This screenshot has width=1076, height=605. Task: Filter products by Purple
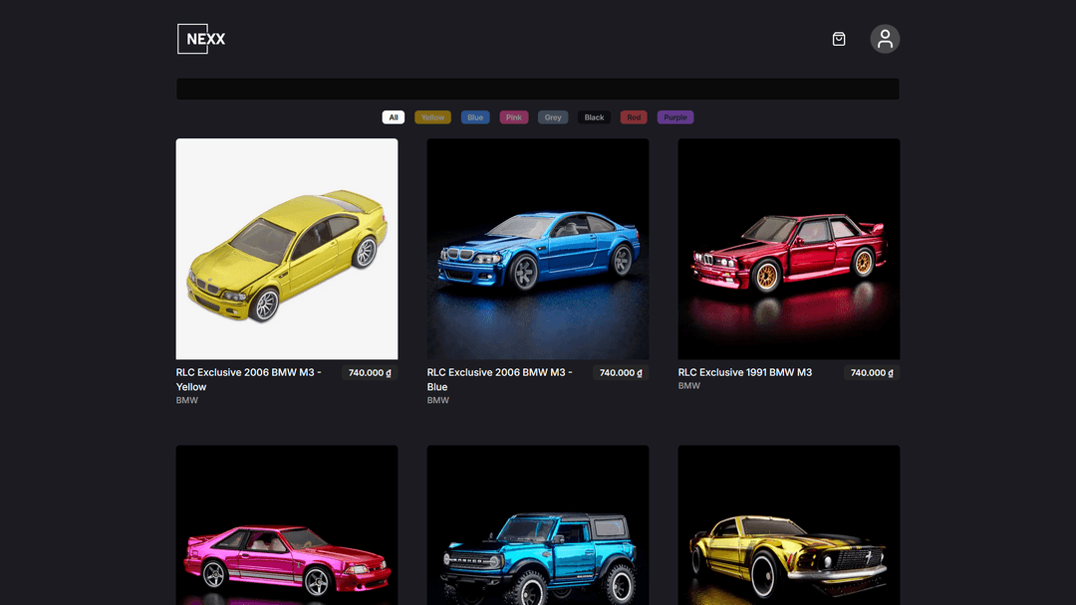[x=675, y=117]
